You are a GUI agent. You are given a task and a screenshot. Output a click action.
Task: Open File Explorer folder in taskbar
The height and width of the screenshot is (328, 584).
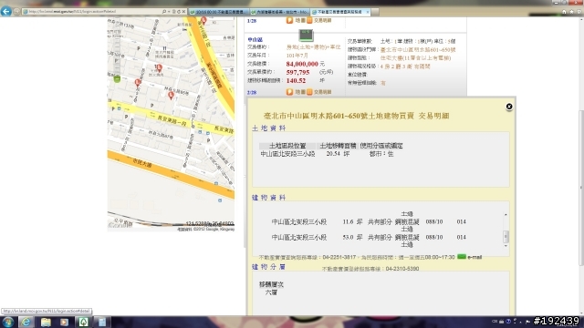[x=46, y=322]
